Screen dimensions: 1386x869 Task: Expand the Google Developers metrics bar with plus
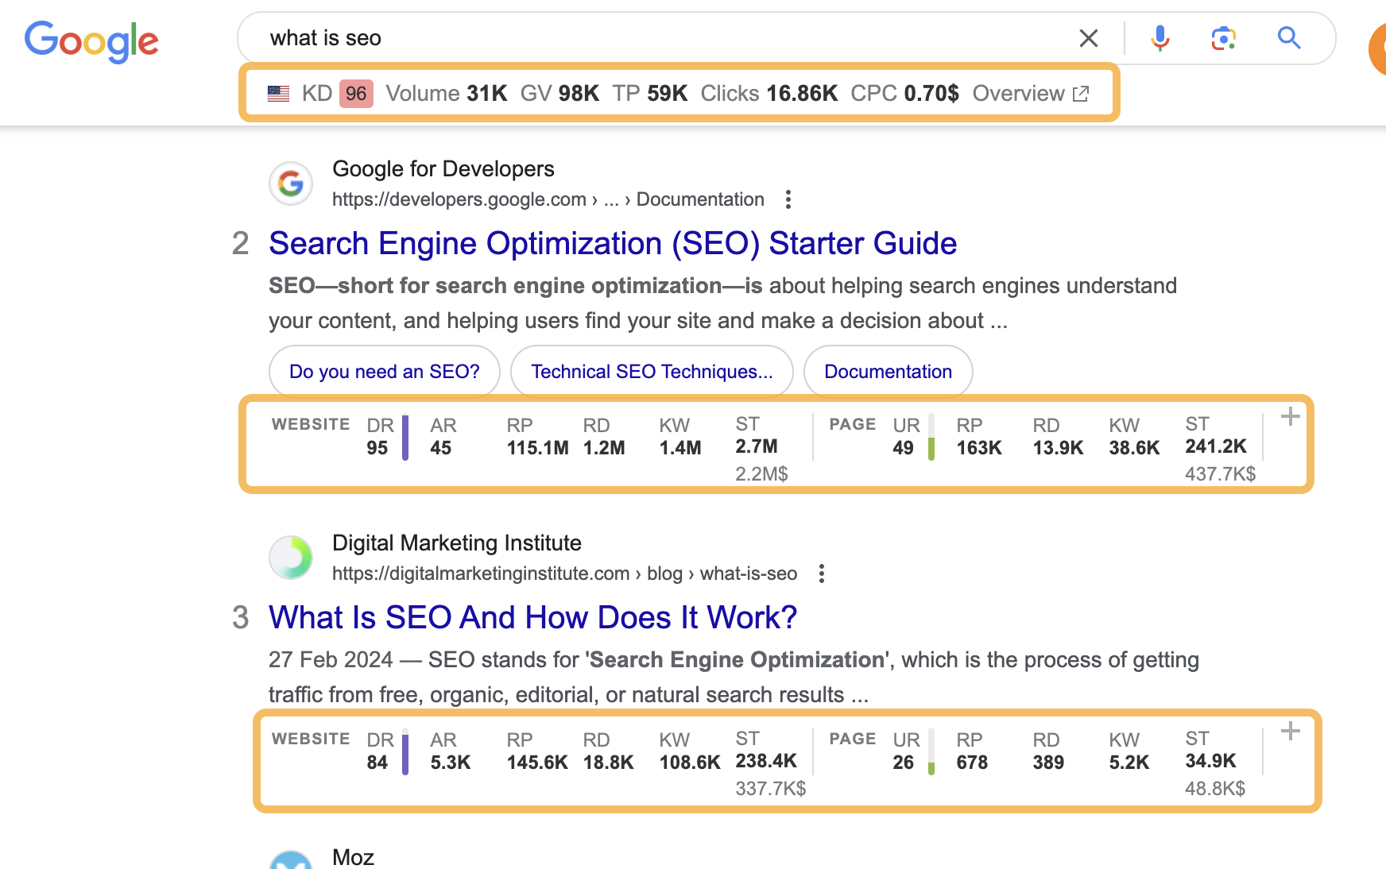[1291, 416]
